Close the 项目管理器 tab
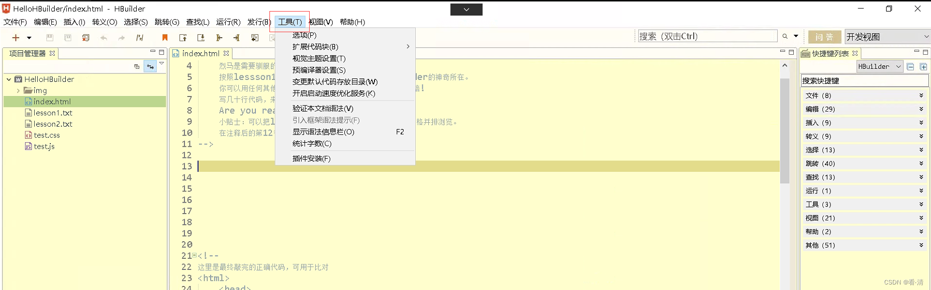 point(52,53)
